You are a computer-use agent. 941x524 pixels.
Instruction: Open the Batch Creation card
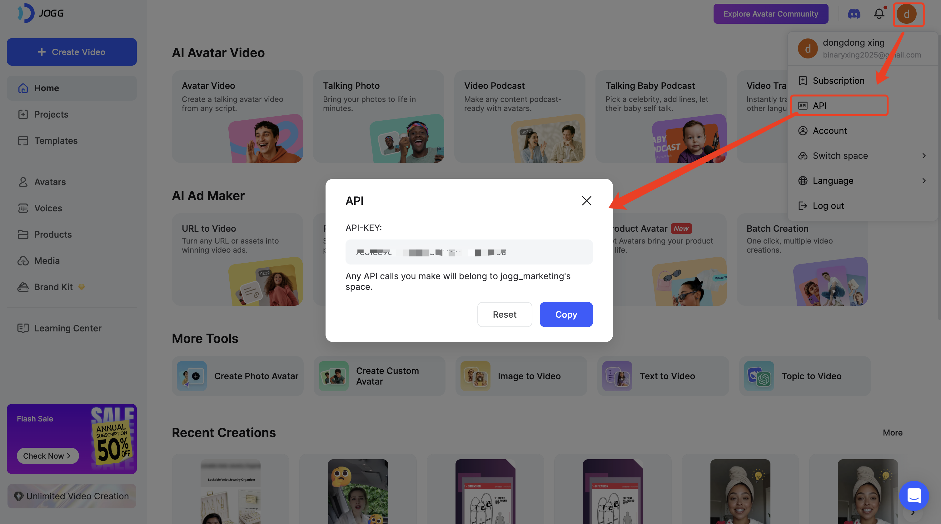click(x=802, y=259)
